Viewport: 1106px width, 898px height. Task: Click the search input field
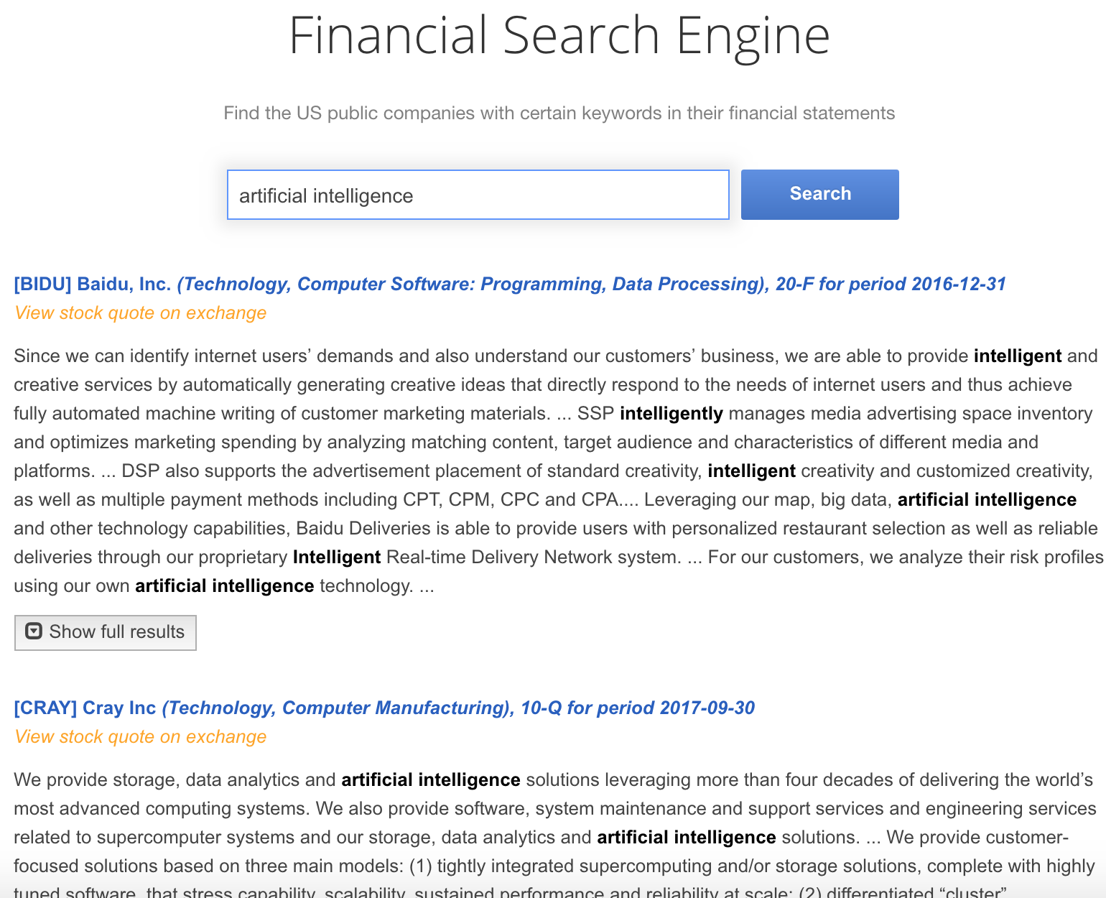(x=478, y=195)
